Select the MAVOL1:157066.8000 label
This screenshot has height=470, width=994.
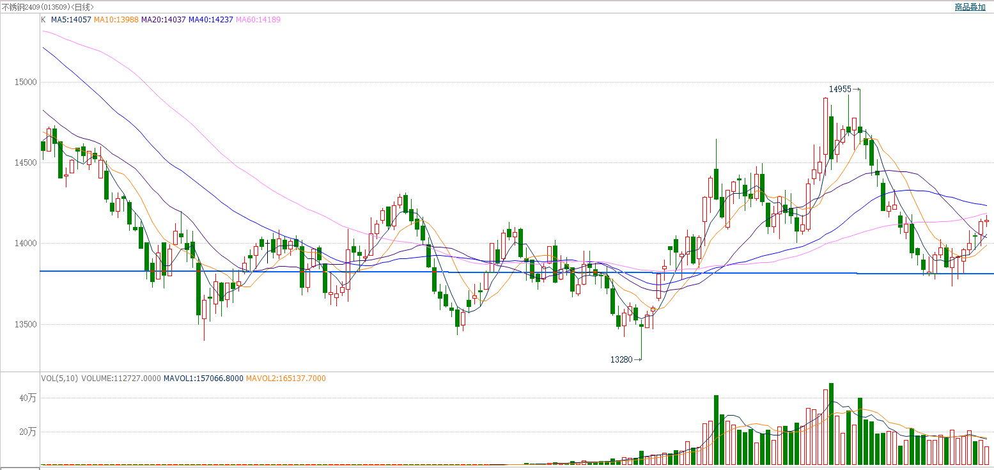203,379
